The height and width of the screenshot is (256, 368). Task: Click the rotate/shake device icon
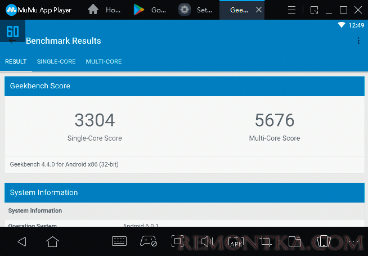point(324,241)
